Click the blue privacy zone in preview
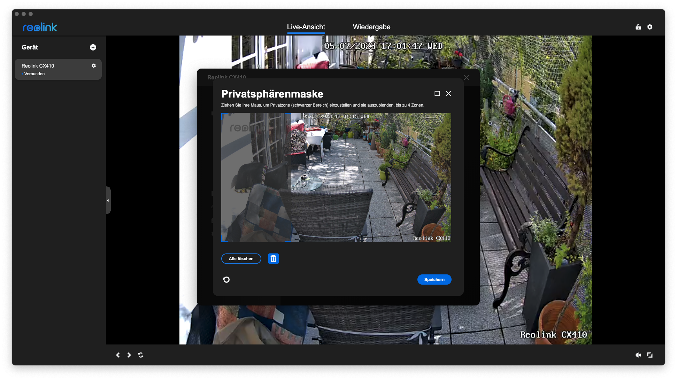This screenshot has height=380, width=677. 256,177
